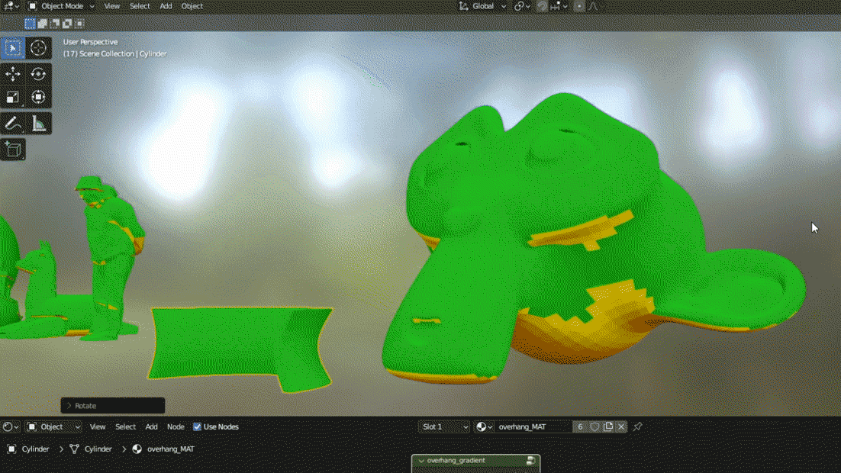Activate the Transform tool
Screen dimensions: 841x473
pos(38,97)
